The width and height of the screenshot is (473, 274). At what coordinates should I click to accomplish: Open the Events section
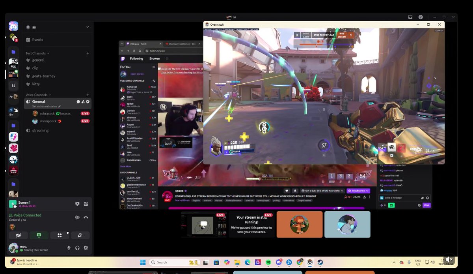click(38, 40)
